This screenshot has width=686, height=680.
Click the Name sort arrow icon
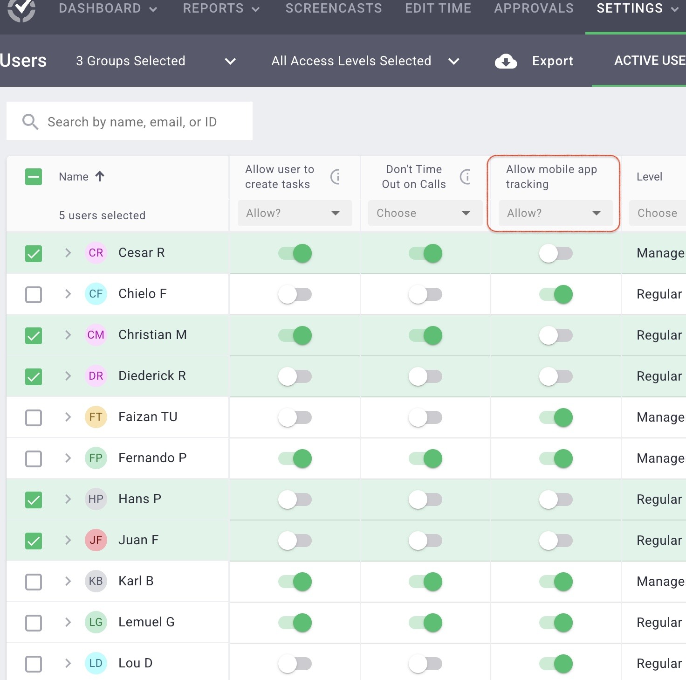tap(100, 176)
